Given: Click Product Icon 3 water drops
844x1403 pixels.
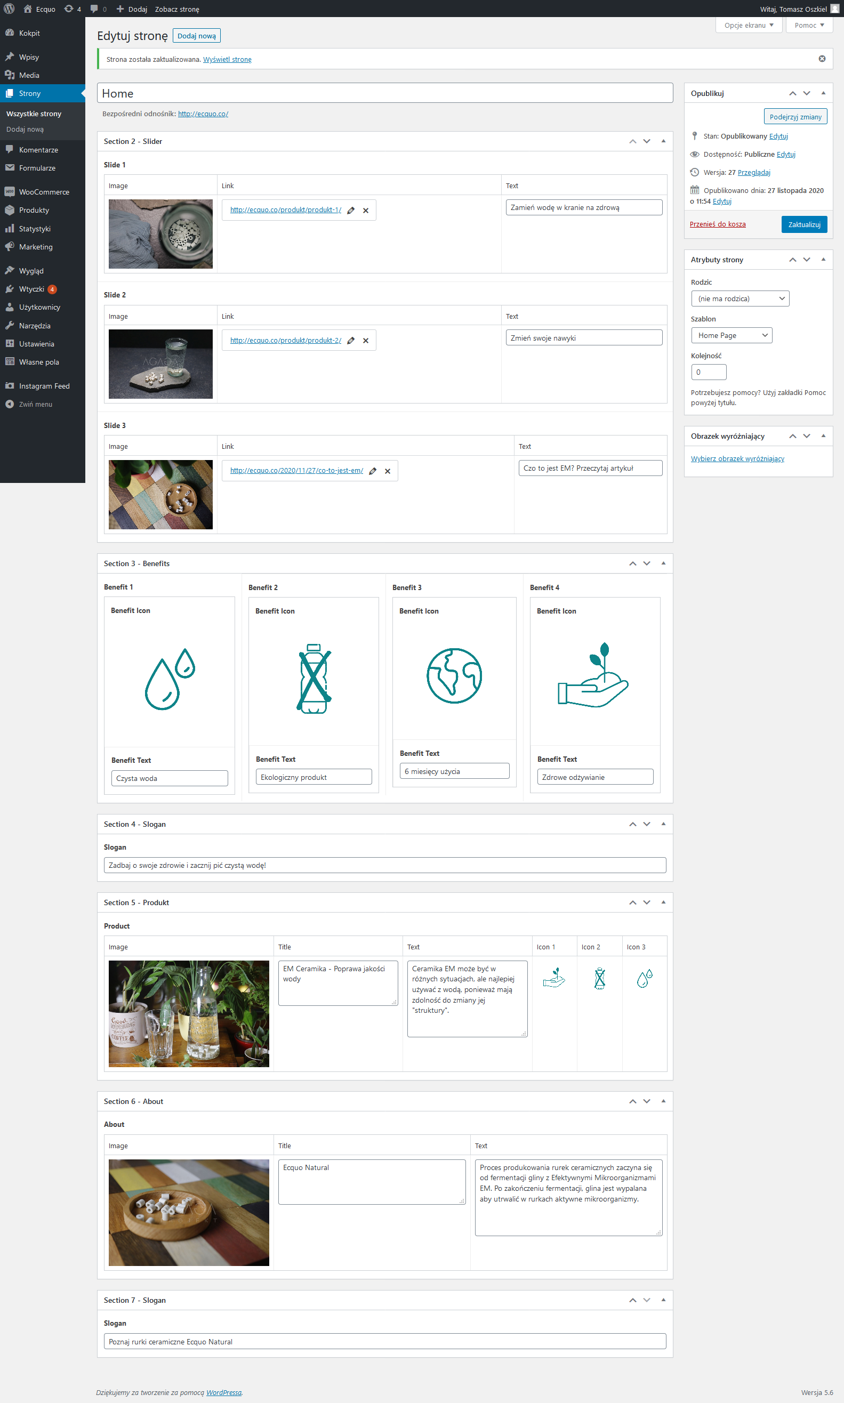Looking at the screenshot, I should pos(645,978).
